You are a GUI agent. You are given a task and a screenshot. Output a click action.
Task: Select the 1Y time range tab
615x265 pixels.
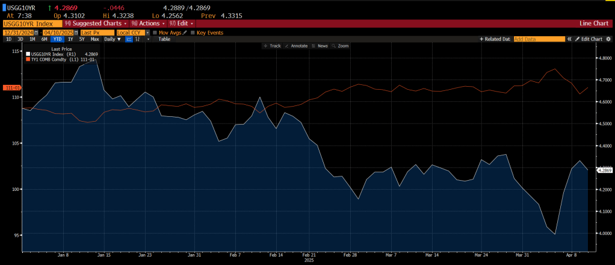pyautogui.click(x=70, y=39)
